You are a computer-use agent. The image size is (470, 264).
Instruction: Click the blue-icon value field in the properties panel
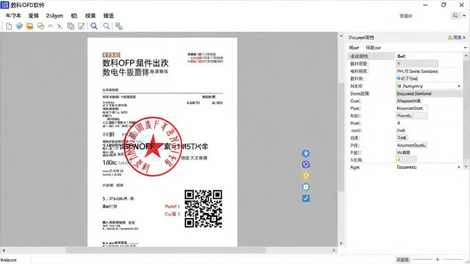point(407,78)
